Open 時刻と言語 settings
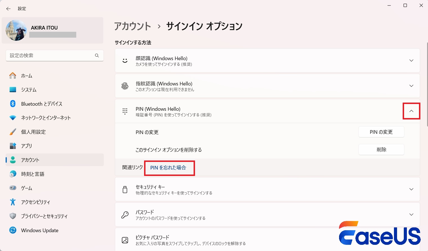428x251 pixels. pos(32,174)
